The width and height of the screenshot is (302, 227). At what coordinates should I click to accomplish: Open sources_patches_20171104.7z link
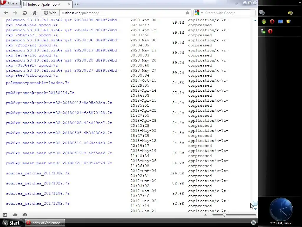coord(37,193)
